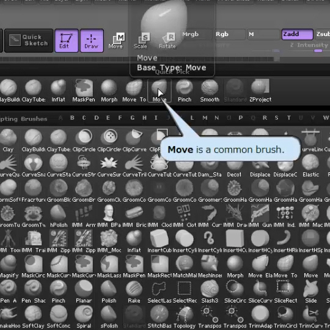Choose the ClipCircle brush
Image resolution: width=330 pixels, height=330 pixels.
point(84,141)
